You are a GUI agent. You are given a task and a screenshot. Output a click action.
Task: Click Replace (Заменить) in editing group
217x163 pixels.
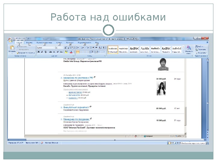(x=201, y=50)
